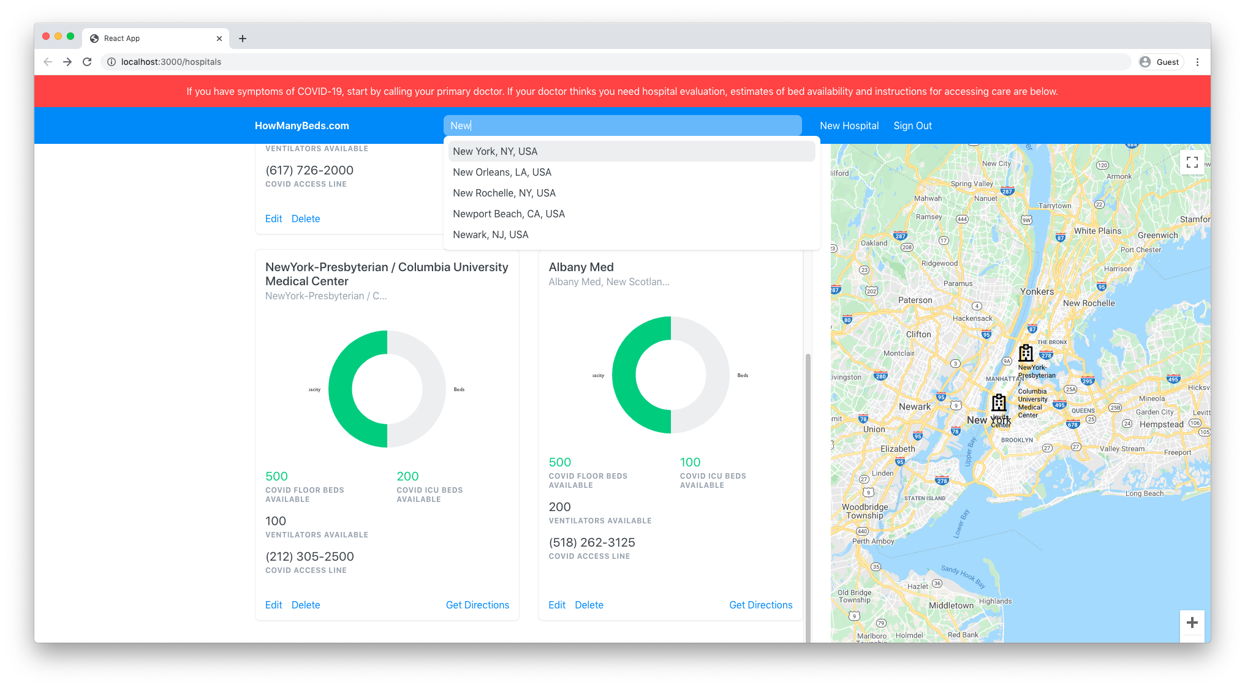
Task: Click the hospital marker near the New York label
Action: 999,403
